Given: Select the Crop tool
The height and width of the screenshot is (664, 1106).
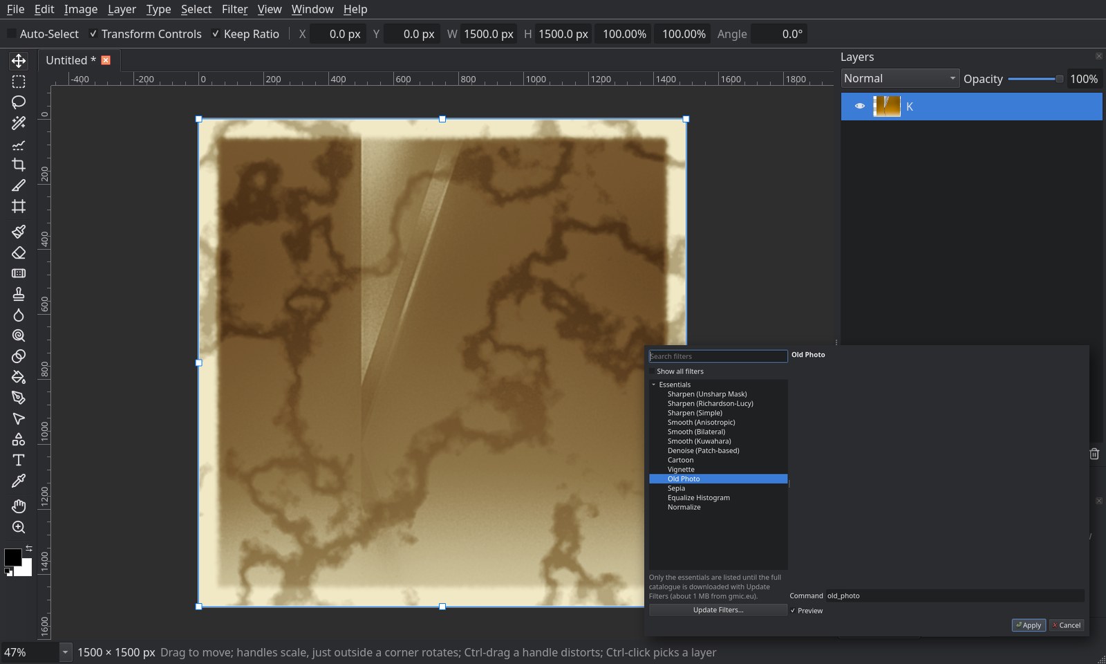Looking at the screenshot, I should coord(19,165).
